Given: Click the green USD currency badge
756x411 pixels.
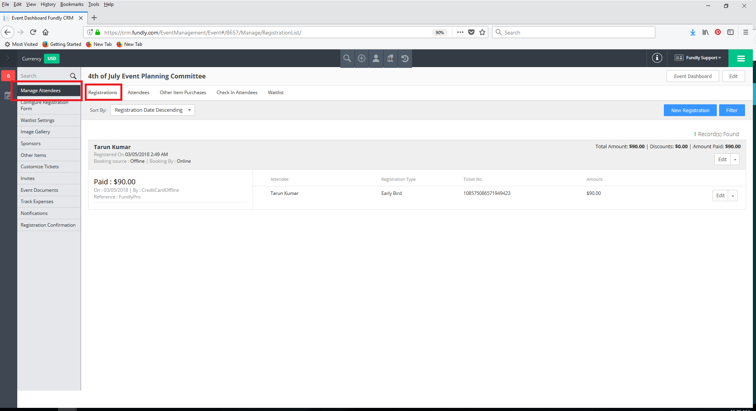Looking at the screenshot, I should coord(52,58).
